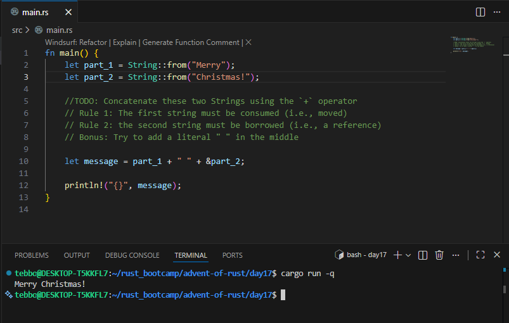Screen dimensions: 509x323
Task: Click the fn main() declaration
Action: 67,53
